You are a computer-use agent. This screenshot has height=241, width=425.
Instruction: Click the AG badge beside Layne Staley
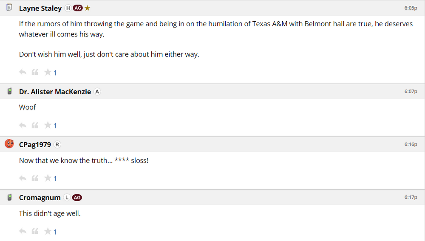(78, 8)
